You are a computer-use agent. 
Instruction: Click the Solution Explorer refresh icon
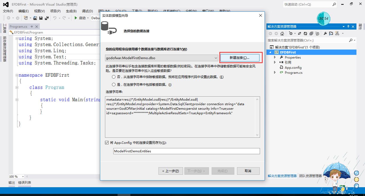305,34
